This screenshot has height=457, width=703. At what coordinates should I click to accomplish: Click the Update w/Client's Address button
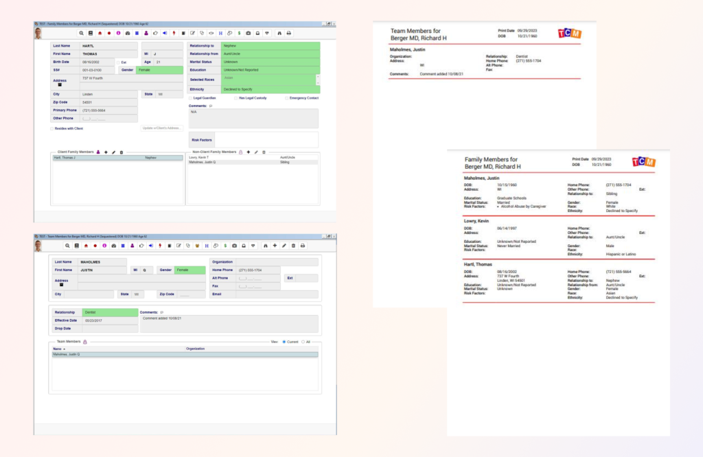tap(162, 128)
